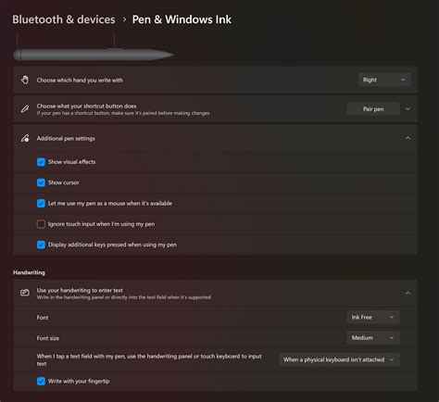The height and width of the screenshot is (402, 439).
Task: Click the breadcrumb chevron after Bluetooth & devices
Action: tap(124, 19)
